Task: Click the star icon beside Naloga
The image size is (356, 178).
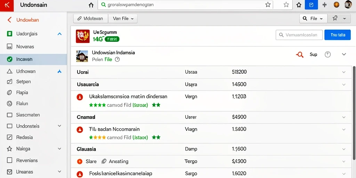Action: pos(9,149)
